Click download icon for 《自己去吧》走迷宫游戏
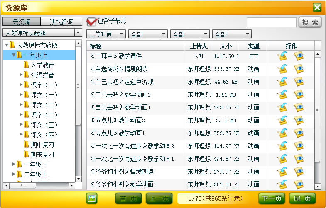The width and height of the screenshot is (326, 208). pos(283,82)
